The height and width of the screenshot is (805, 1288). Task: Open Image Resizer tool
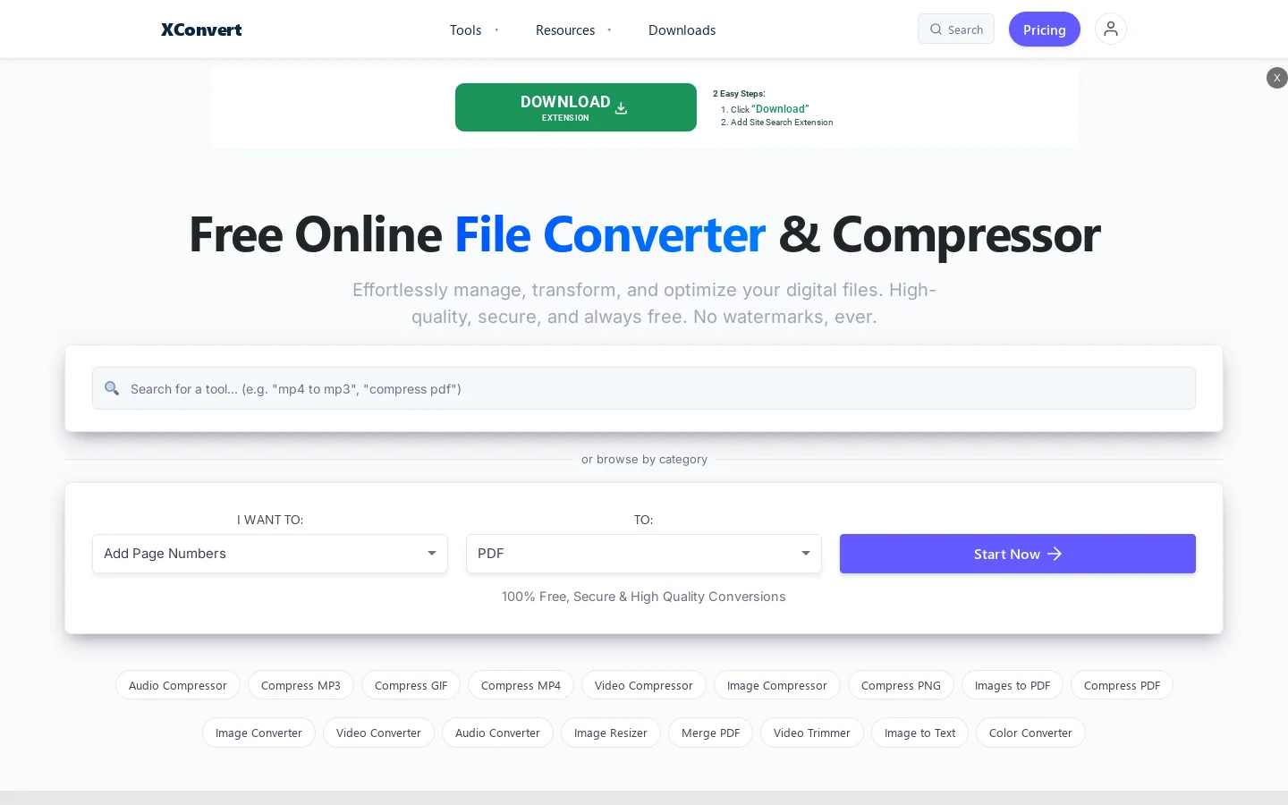(611, 733)
